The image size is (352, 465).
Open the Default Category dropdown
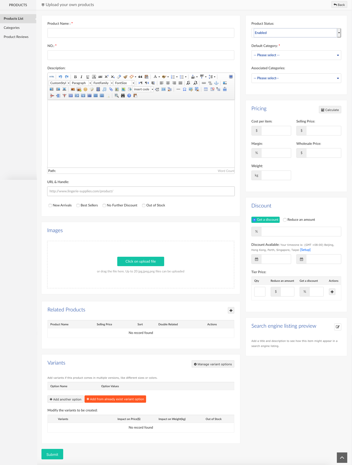[x=296, y=55]
